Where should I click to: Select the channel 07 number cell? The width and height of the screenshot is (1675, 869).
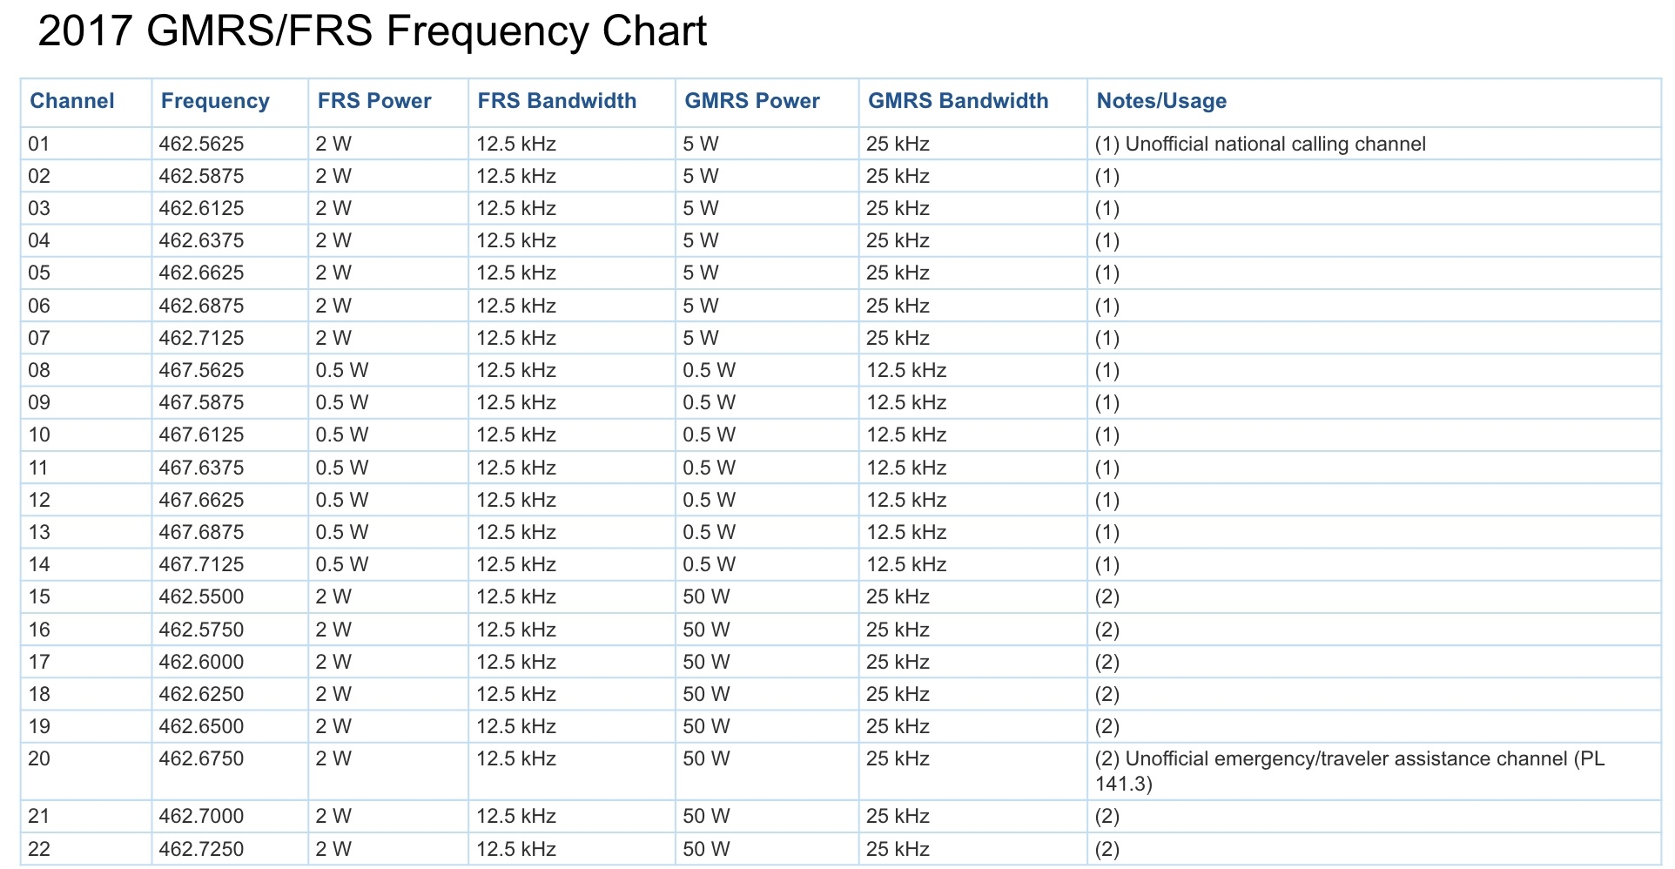point(39,338)
